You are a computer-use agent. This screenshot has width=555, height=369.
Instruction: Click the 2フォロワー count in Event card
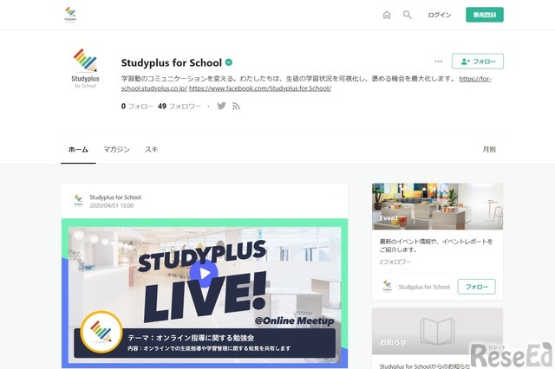(395, 262)
